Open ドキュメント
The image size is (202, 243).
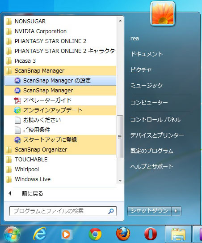point(147,54)
